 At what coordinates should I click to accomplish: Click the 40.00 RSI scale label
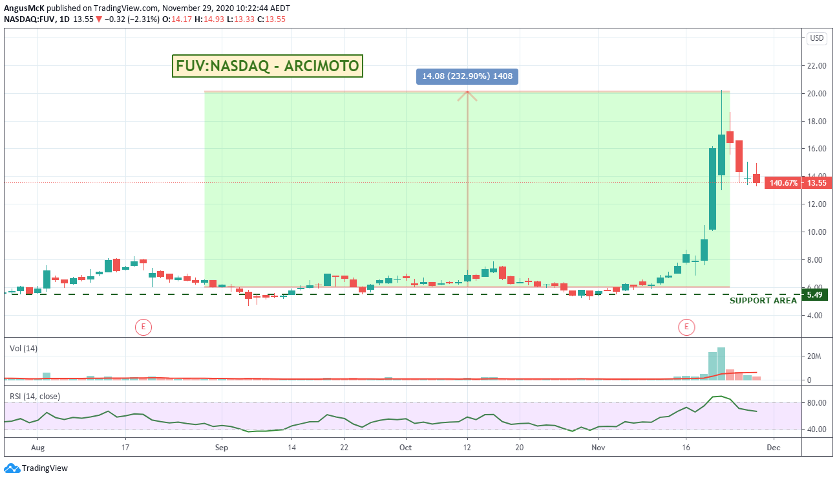click(816, 430)
